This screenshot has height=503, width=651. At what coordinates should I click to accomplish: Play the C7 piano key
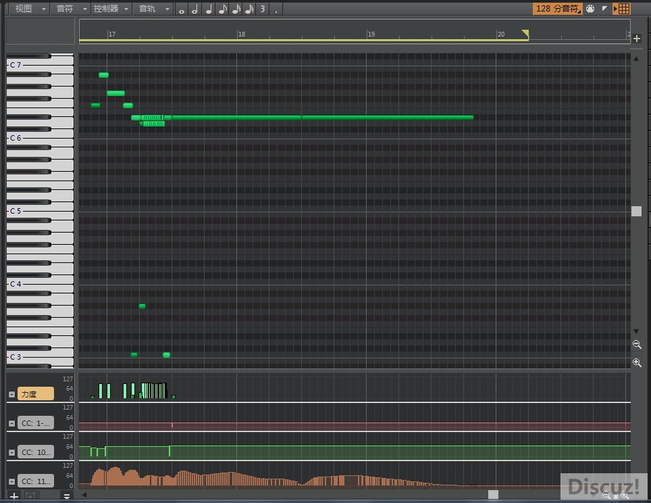click(x=40, y=65)
